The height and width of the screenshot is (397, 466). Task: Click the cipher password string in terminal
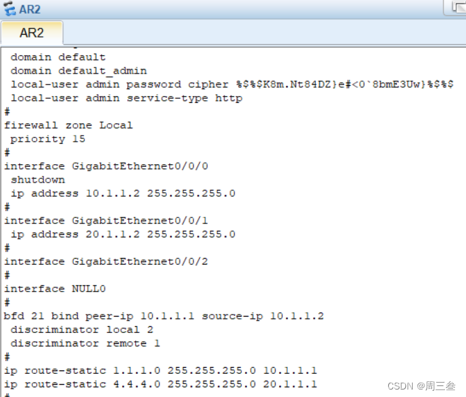pyautogui.click(x=345, y=84)
